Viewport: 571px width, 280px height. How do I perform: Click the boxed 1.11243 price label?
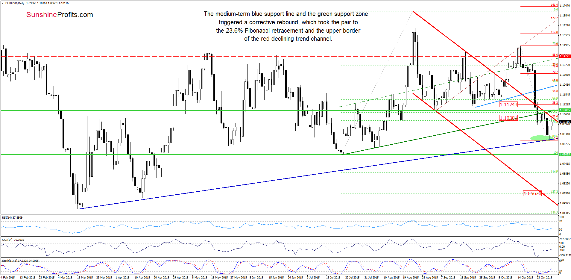pyautogui.click(x=508, y=105)
